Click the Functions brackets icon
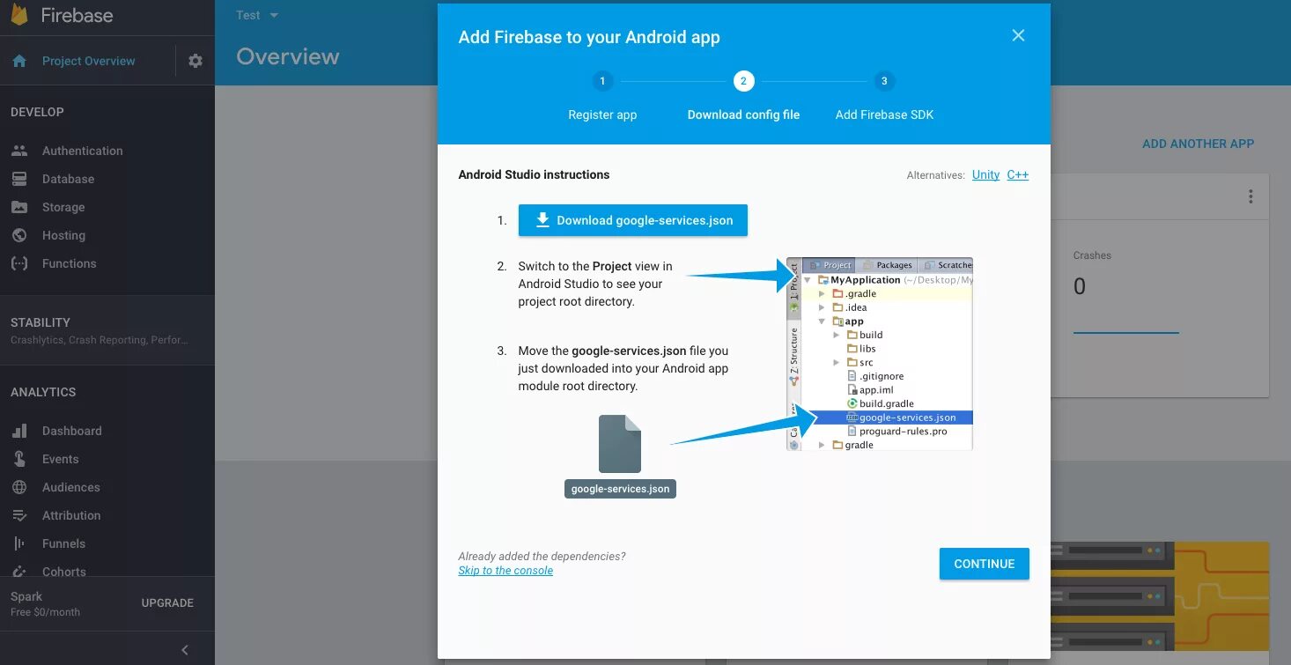Viewport: 1291px width, 665px height. click(19, 263)
